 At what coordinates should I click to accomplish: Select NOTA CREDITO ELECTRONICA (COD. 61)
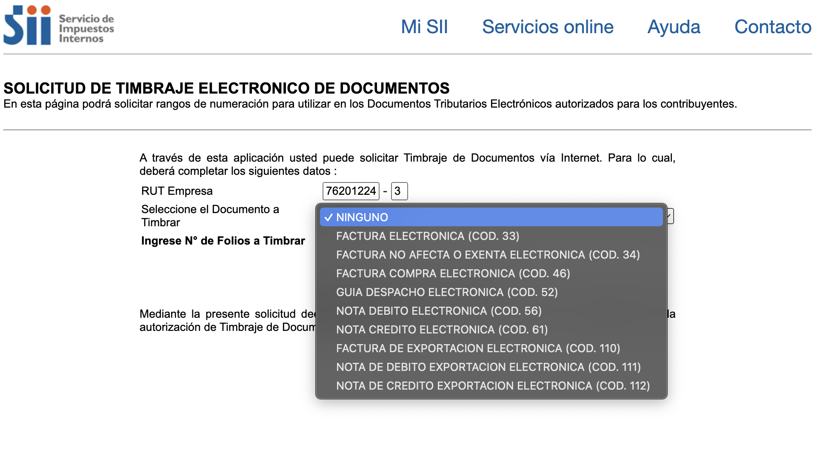(491, 329)
